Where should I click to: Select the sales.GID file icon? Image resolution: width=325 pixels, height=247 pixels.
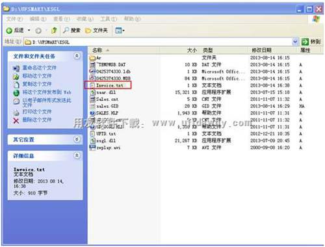[x=92, y=106]
